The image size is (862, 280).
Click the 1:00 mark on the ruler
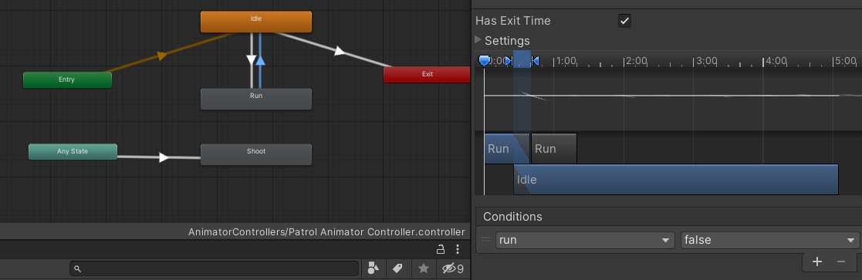point(565,60)
